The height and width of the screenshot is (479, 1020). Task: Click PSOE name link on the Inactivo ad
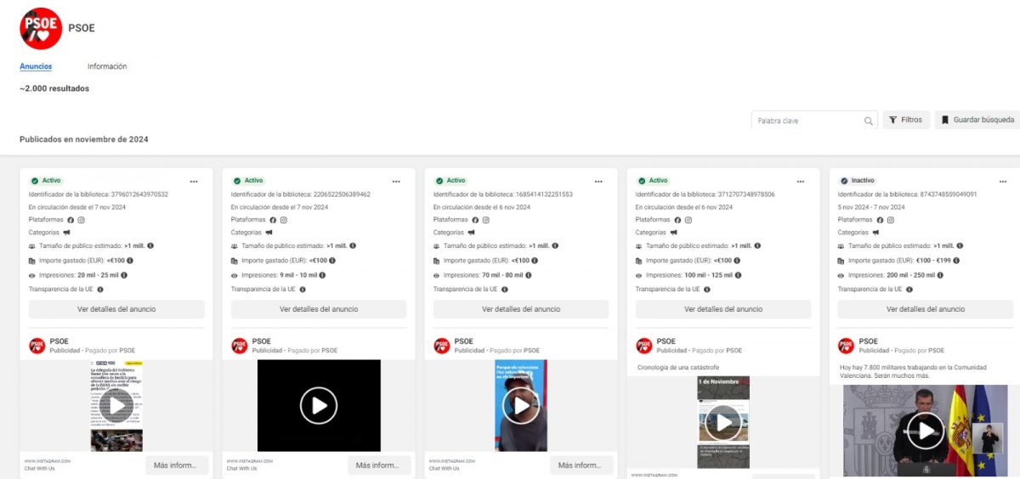(x=868, y=341)
